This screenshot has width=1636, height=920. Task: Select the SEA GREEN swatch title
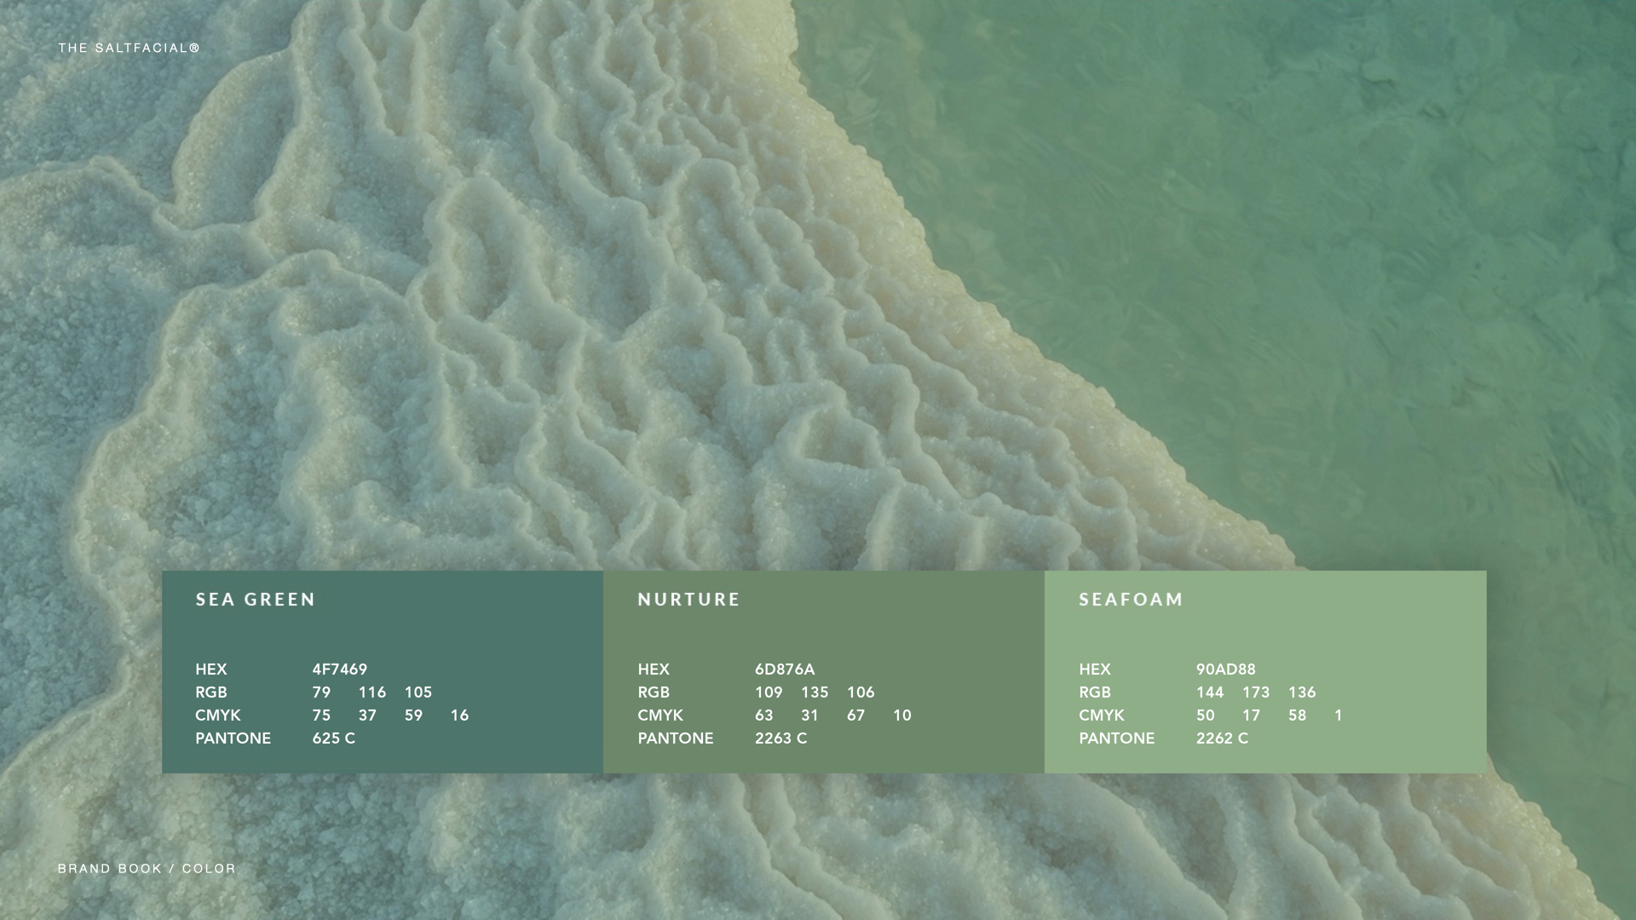256,599
